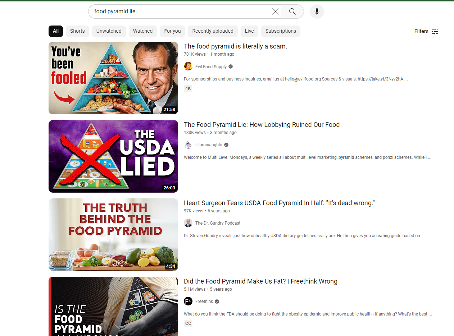
Task: Open the Filters options
Action: tap(426, 31)
